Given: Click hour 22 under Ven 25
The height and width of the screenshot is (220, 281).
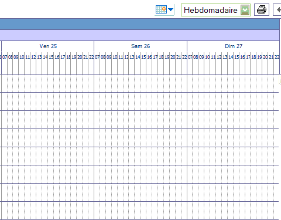Looking at the screenshot, I should (x=91, y=57).
